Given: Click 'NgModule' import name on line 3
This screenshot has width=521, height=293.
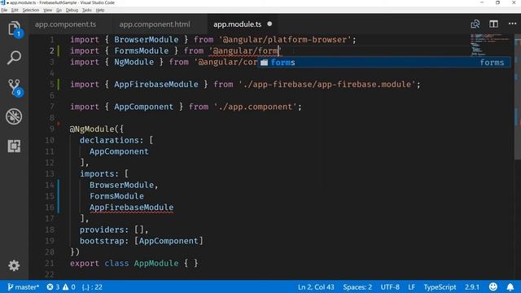Looking at the screenshot, I should tap(134, 62).
